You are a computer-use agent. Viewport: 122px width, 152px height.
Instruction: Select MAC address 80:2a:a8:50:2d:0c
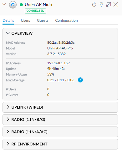click(x=61, y=42)
